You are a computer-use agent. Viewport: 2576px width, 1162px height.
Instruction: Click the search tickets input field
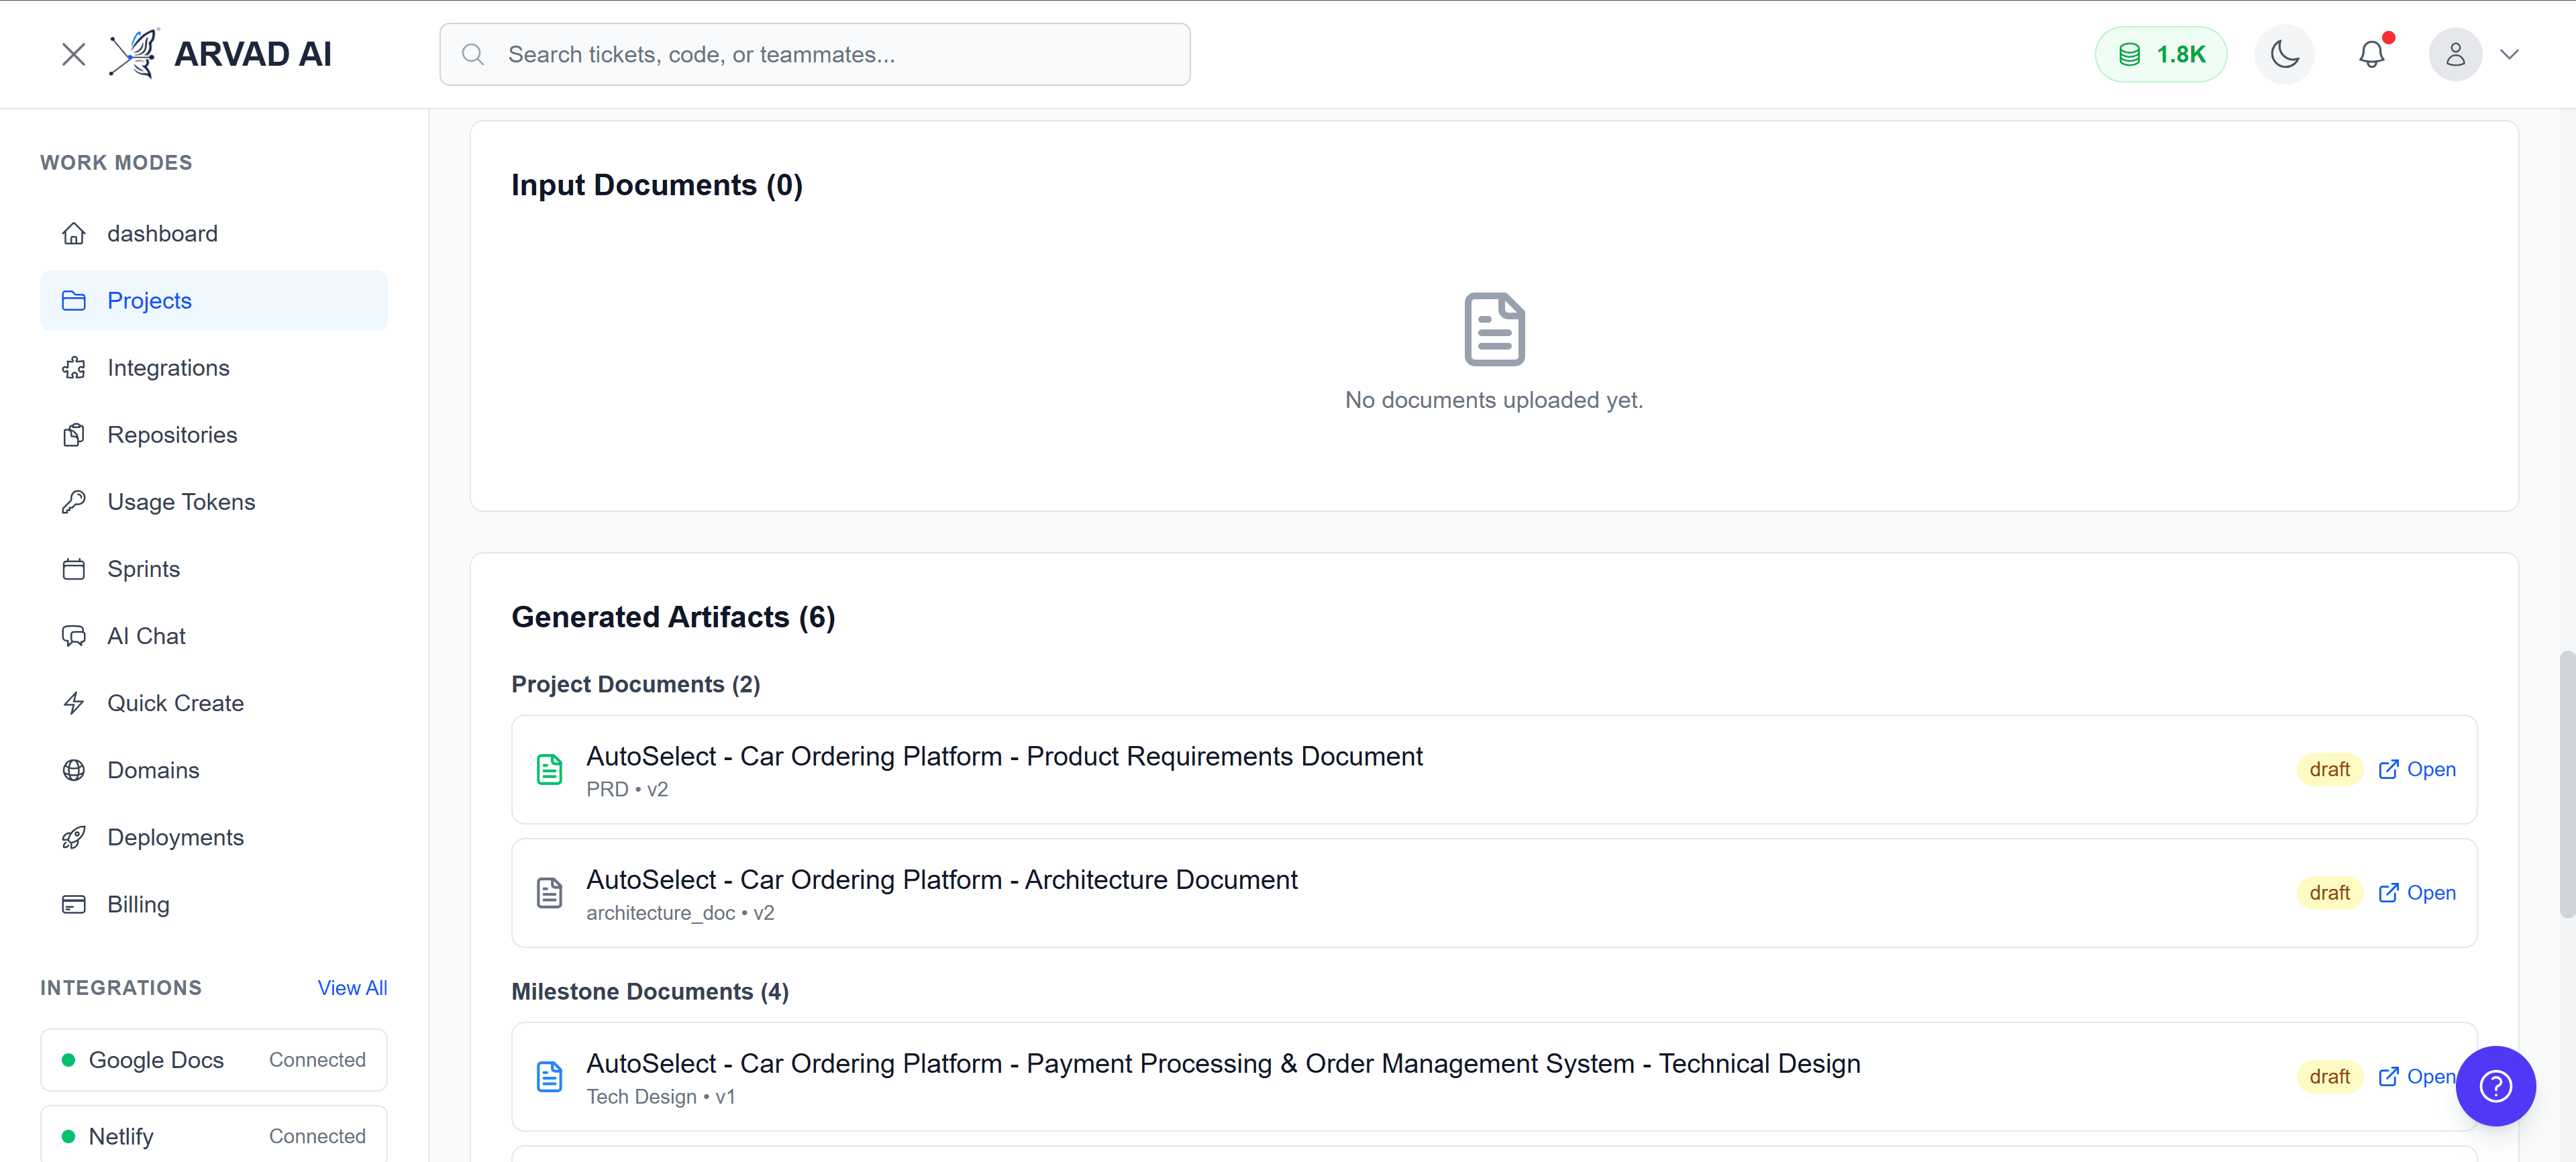(815, 54)
